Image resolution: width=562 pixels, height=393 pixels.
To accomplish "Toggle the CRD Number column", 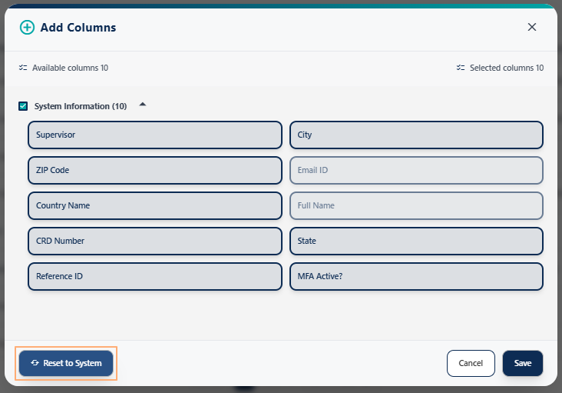I will [154, 241].
